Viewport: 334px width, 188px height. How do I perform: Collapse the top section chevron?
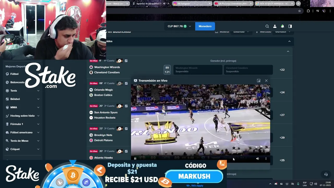pos(289,41)
